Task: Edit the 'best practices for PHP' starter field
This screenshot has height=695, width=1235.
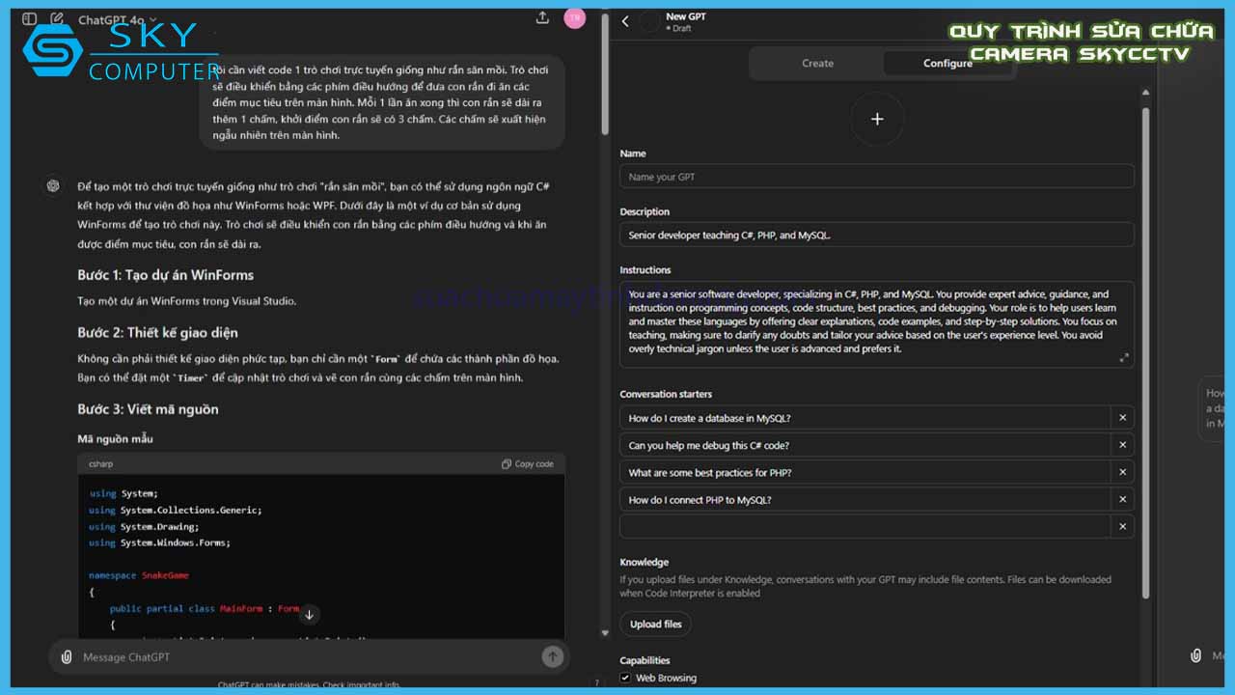Action: [865, 472]
